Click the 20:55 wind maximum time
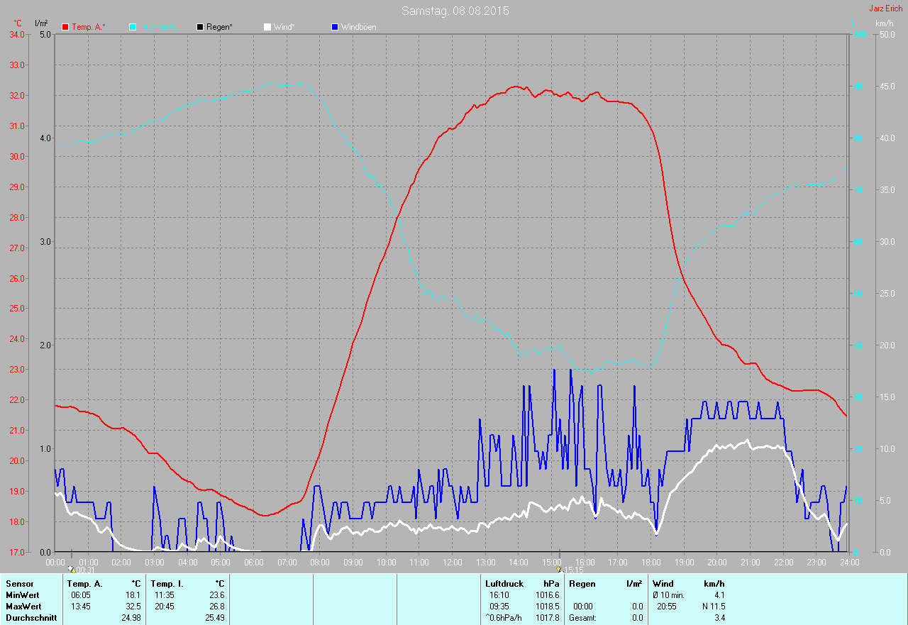 click(x=667, y=607)
